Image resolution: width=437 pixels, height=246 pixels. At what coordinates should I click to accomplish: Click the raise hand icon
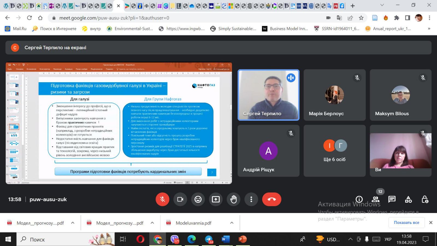pyautogui.click(x=234, y=199)
